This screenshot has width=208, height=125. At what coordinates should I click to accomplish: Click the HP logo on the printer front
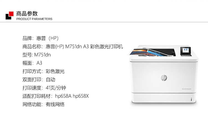coord(164,78)
